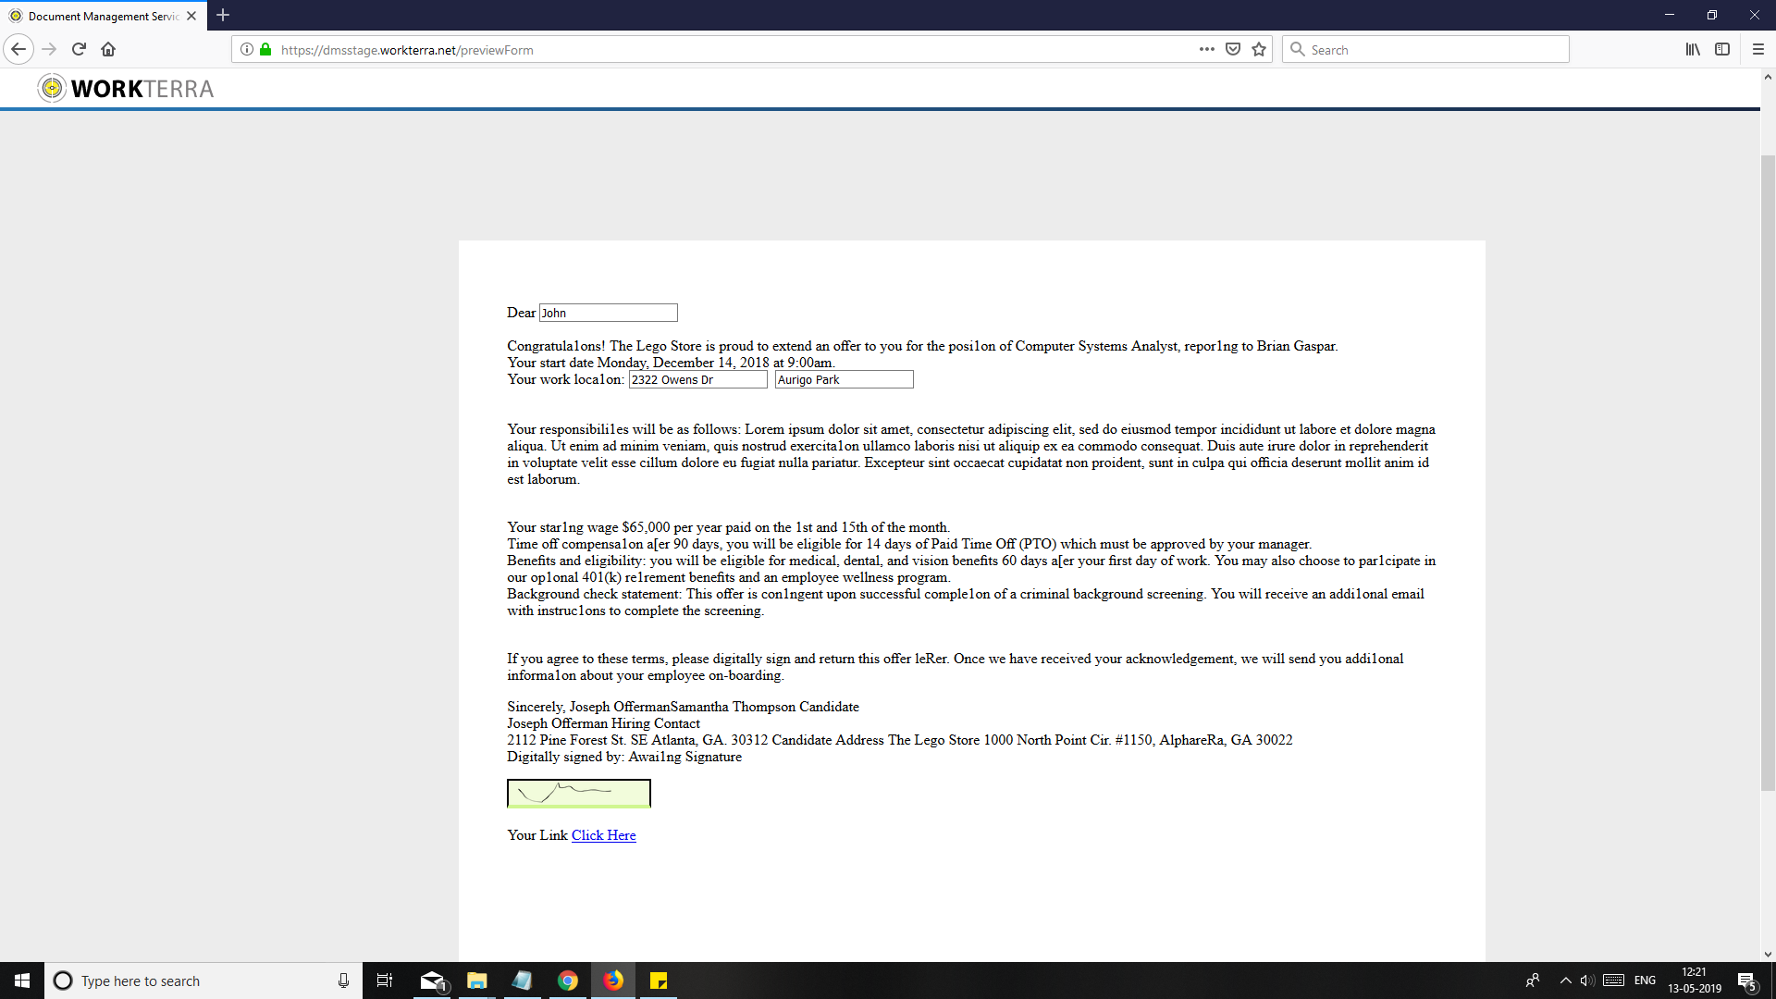
Task: Go back using the browser back arrow
Action: [18, 49]
